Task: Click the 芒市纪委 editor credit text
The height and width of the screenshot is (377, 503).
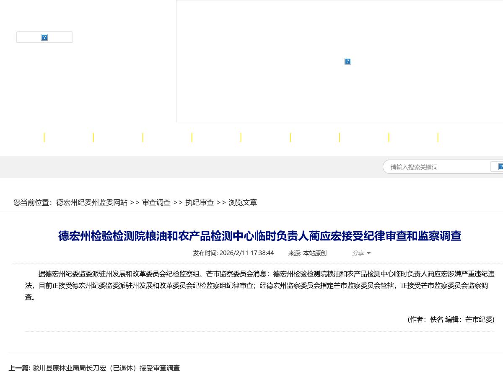Action: pyautogui.click(x=479, y=319)
